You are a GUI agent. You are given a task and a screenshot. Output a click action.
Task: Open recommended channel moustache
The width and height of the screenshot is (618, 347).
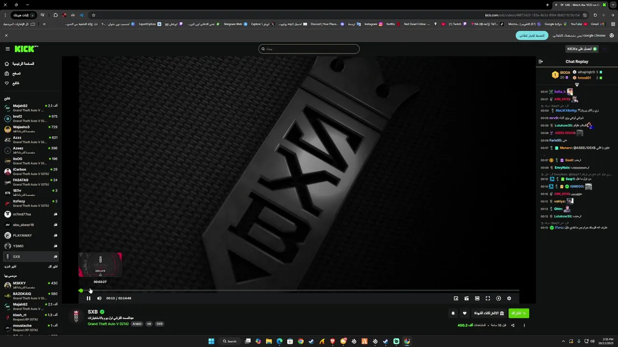[x=31, y=328]
